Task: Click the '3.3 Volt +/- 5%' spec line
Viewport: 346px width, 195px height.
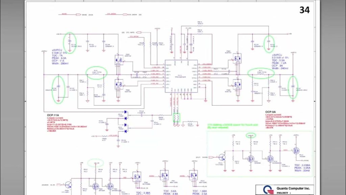Action: pyautogui.click(x=280, y=58)
